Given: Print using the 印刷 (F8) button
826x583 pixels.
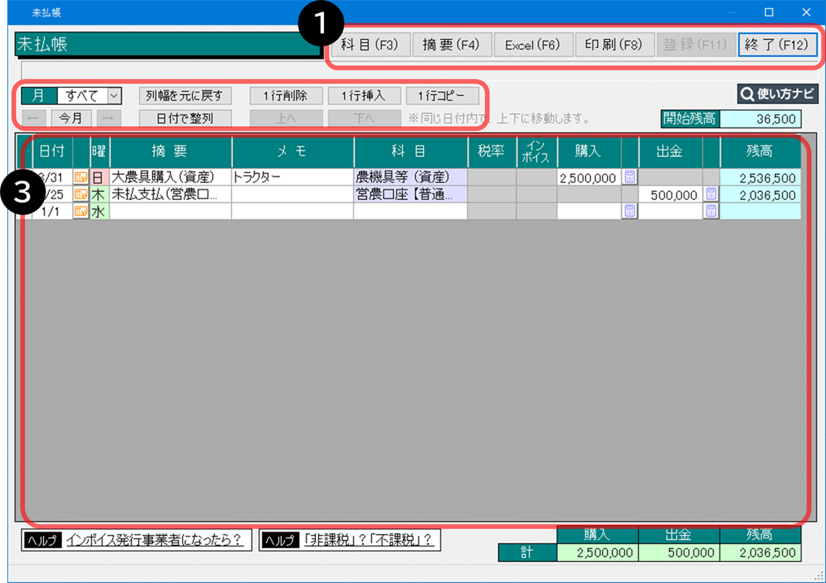Looking at the screenshot, I should [614, 45].
